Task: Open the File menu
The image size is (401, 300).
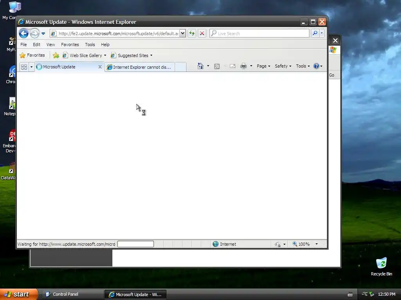Action: point(23,45)
